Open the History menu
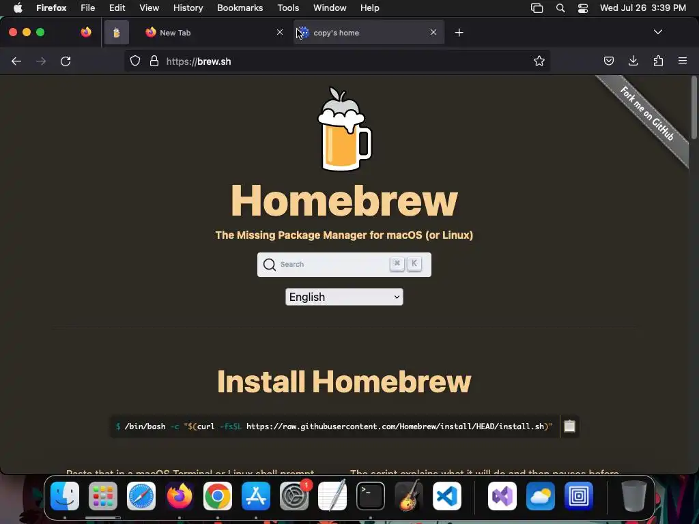Image resolution: width=699 pixels, height=524 pixels. pyautogui.click(x=188, y=8)
